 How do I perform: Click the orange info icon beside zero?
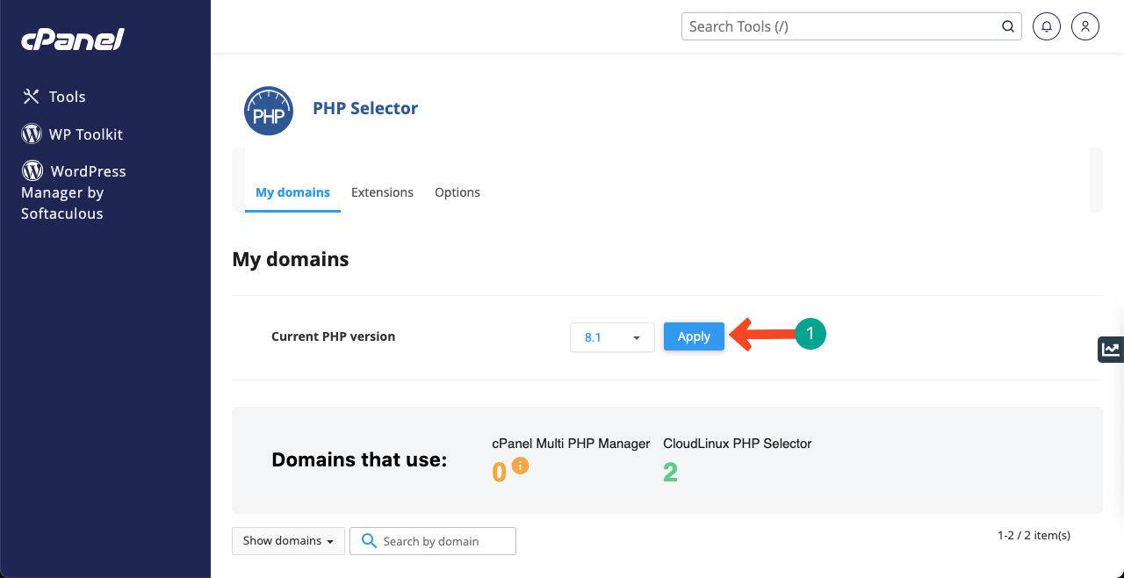pyautogui.click(x=520, y=466)
